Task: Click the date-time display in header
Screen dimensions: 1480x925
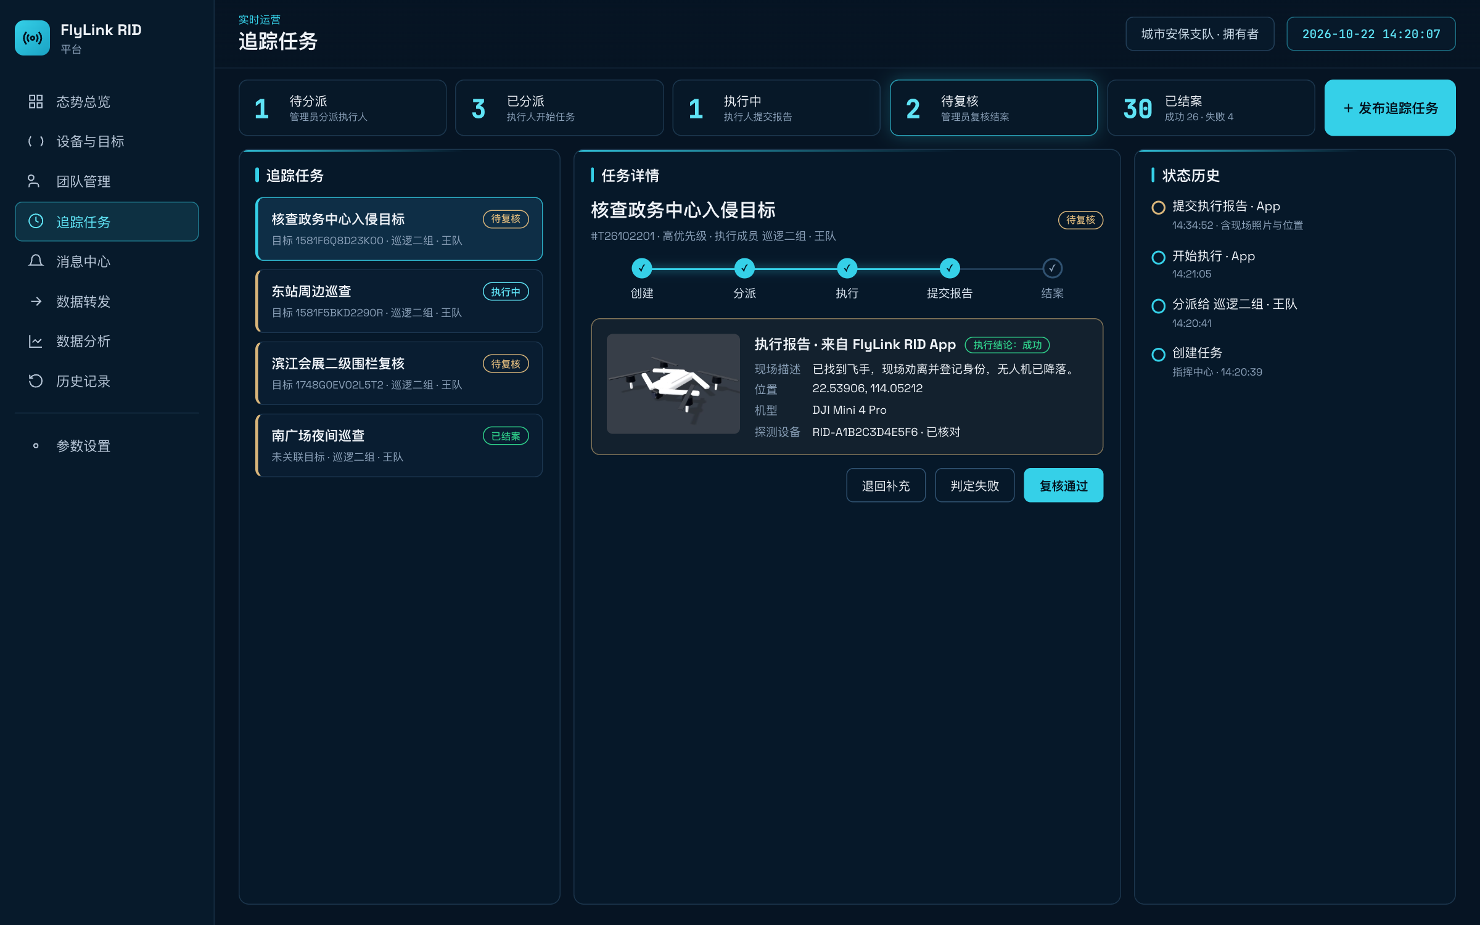Action: 1371,34
